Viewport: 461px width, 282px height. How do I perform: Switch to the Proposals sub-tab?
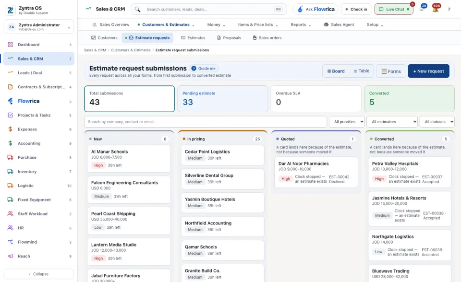(x=229, y=38)
